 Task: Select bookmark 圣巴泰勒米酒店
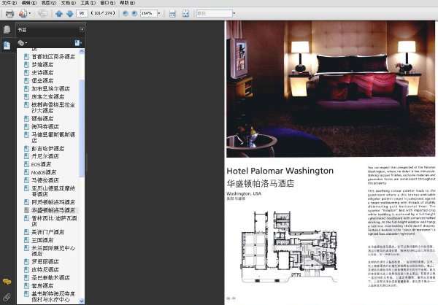coord(50,278)
